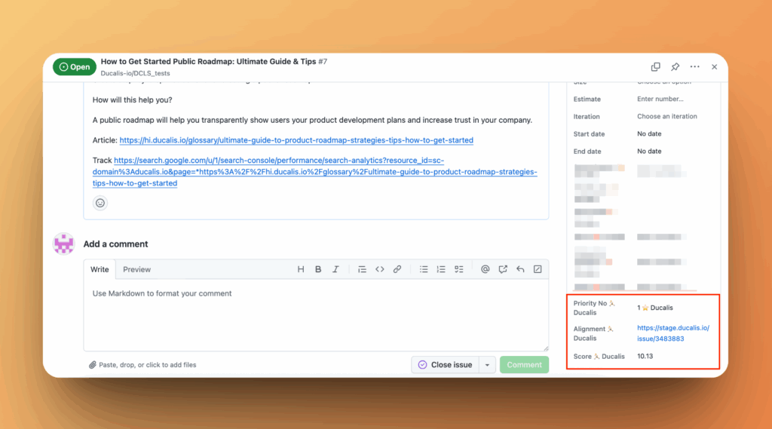Open the stage.ducalis.io issue link
Screen dimensions: 772x429
pos(673,333)
